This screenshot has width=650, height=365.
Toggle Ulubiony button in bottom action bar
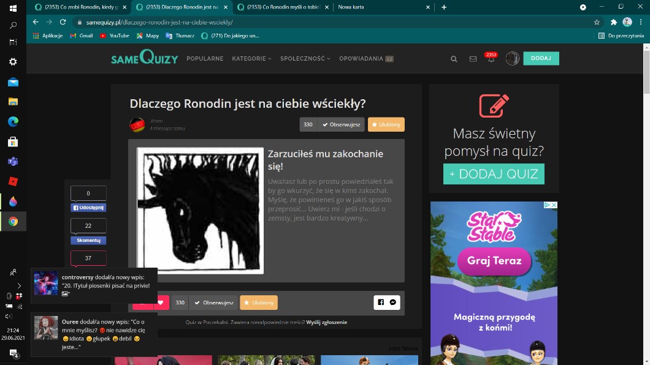[259, 303]
